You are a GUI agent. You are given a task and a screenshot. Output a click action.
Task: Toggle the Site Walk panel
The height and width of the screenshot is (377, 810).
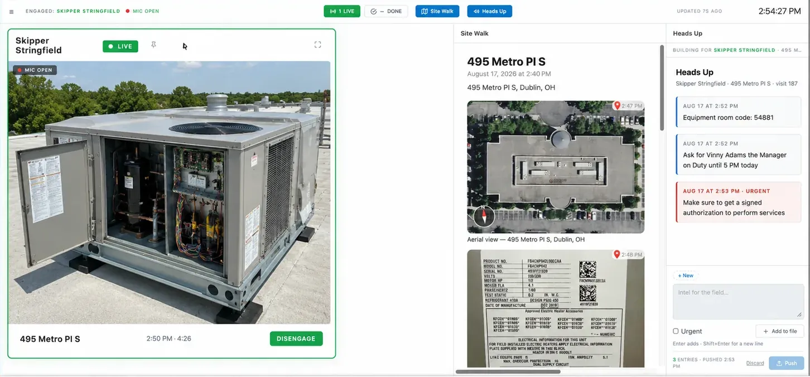tap(437, 11)
